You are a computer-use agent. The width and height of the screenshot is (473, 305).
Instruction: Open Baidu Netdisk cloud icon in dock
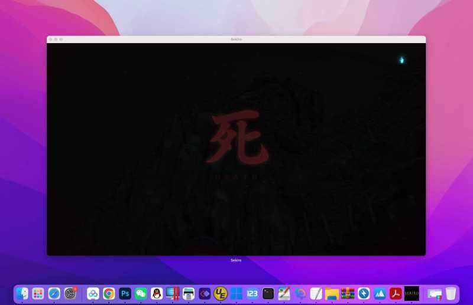(93, 294)
